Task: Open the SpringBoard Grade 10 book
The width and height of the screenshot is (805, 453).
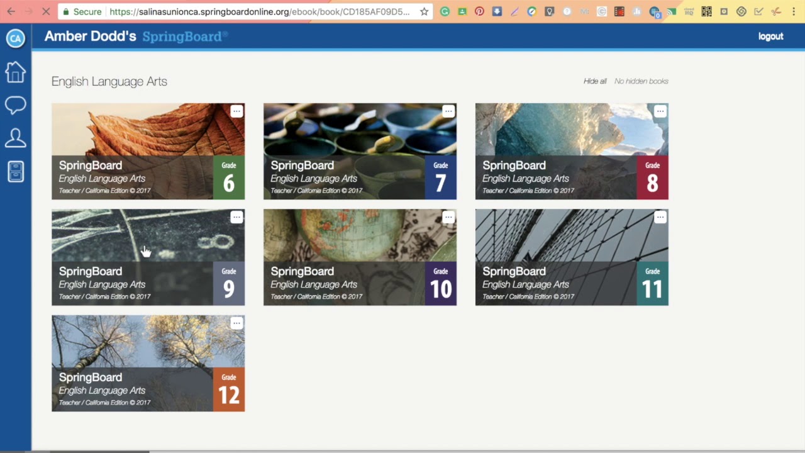Action: click(360, 257)
